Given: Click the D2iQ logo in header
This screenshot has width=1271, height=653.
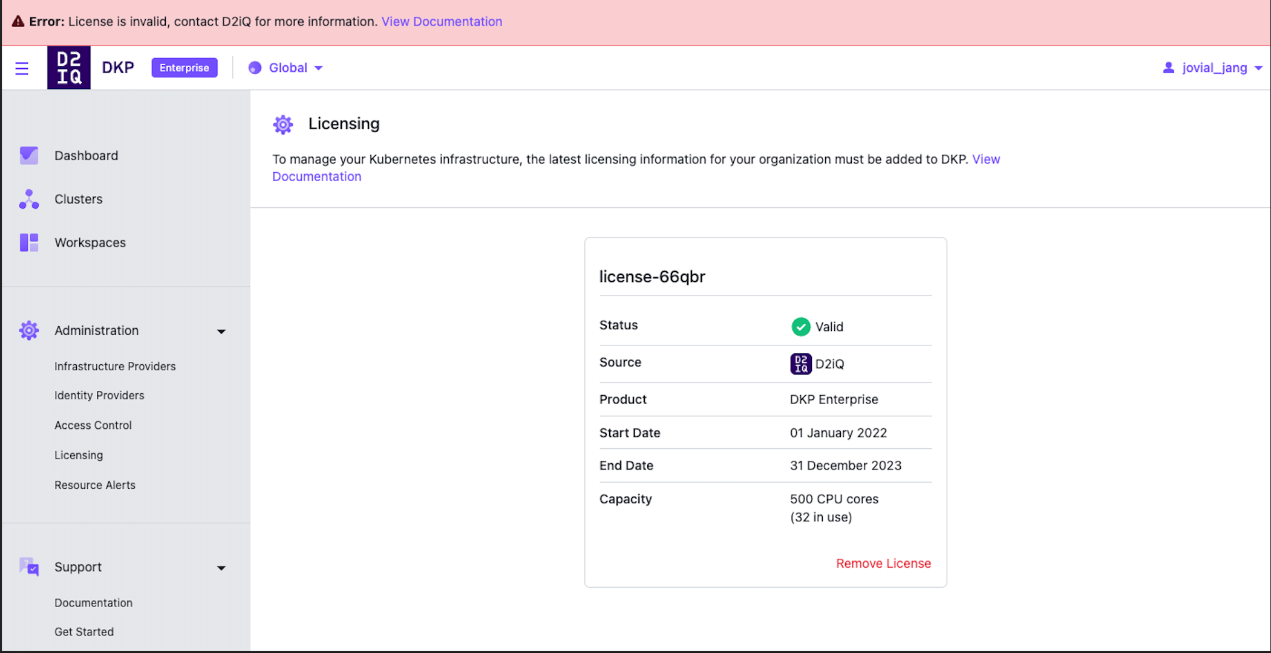Looking at the screenshot, I should point(69,68).
